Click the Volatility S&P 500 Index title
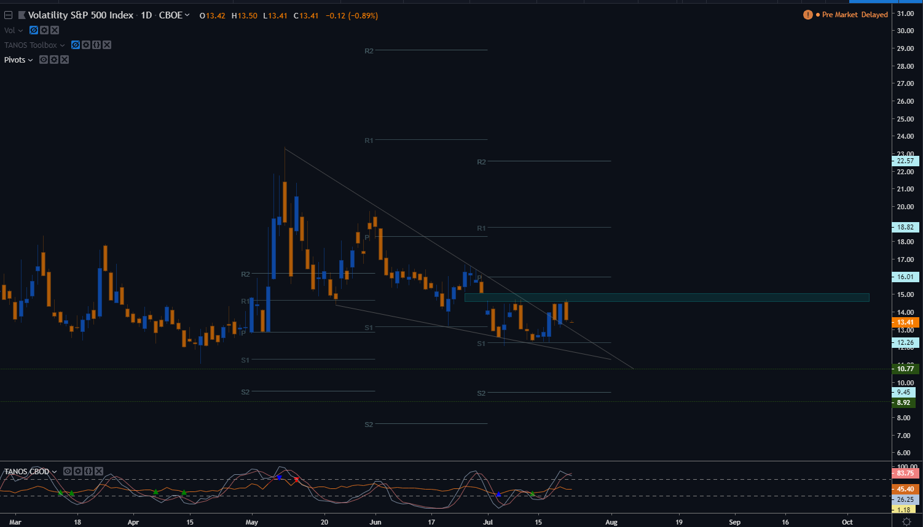This screenshot has width=923, height=527. 81,15
